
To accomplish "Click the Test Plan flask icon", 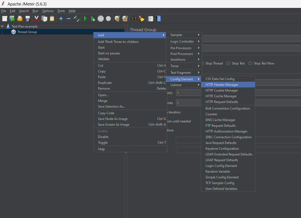I will (8, 26).
